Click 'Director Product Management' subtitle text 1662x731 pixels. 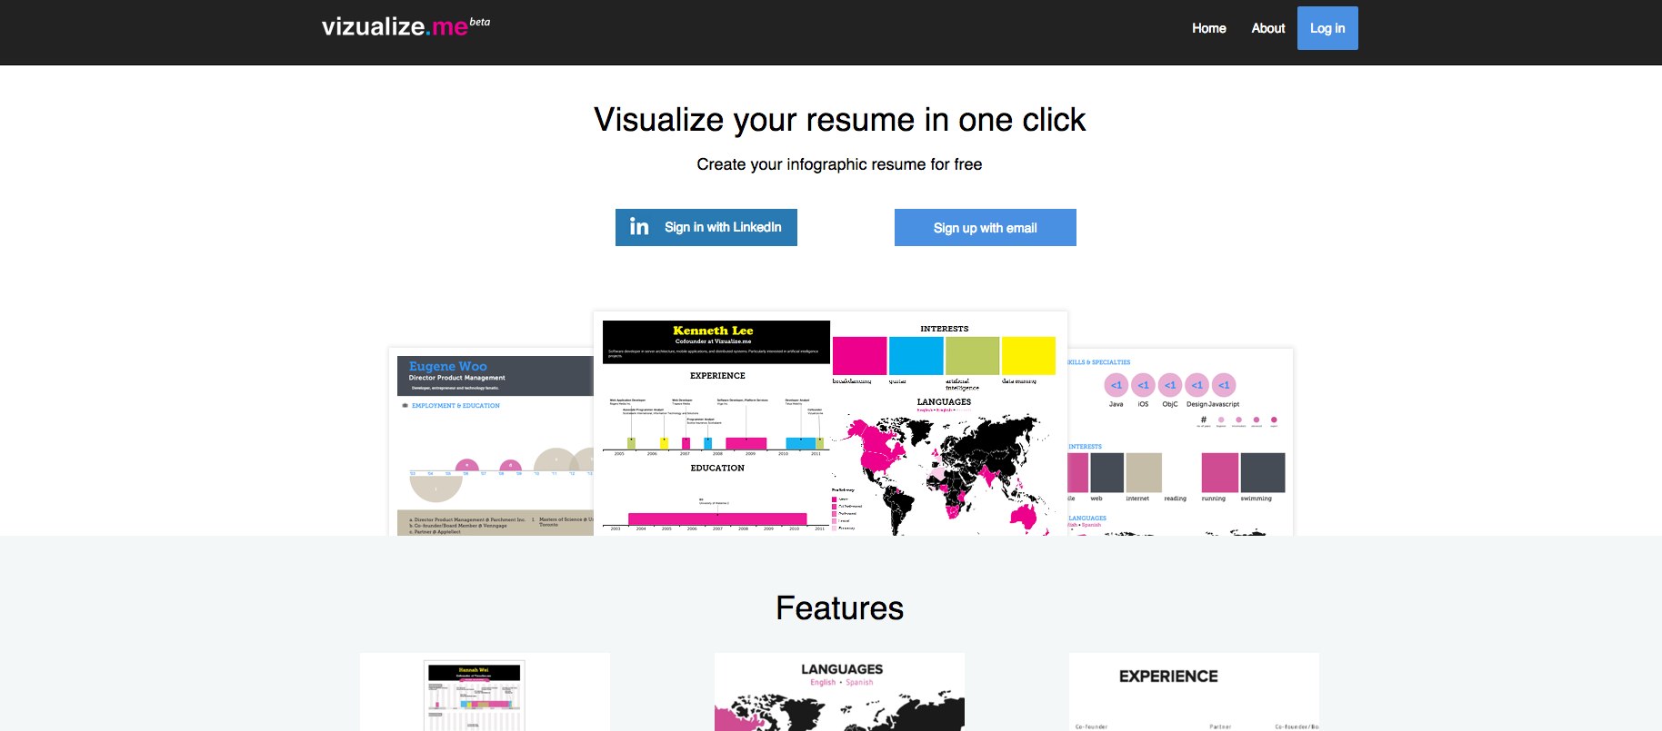pyautogui.click(x=456, y=378)
